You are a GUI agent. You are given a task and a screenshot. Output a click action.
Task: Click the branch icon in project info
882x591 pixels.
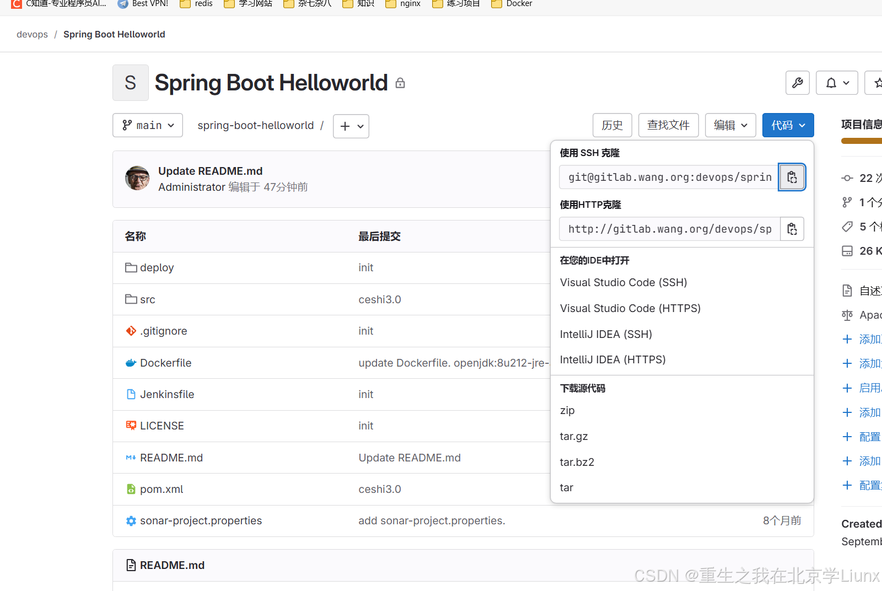pyautogui.click(x=847, y=202)
